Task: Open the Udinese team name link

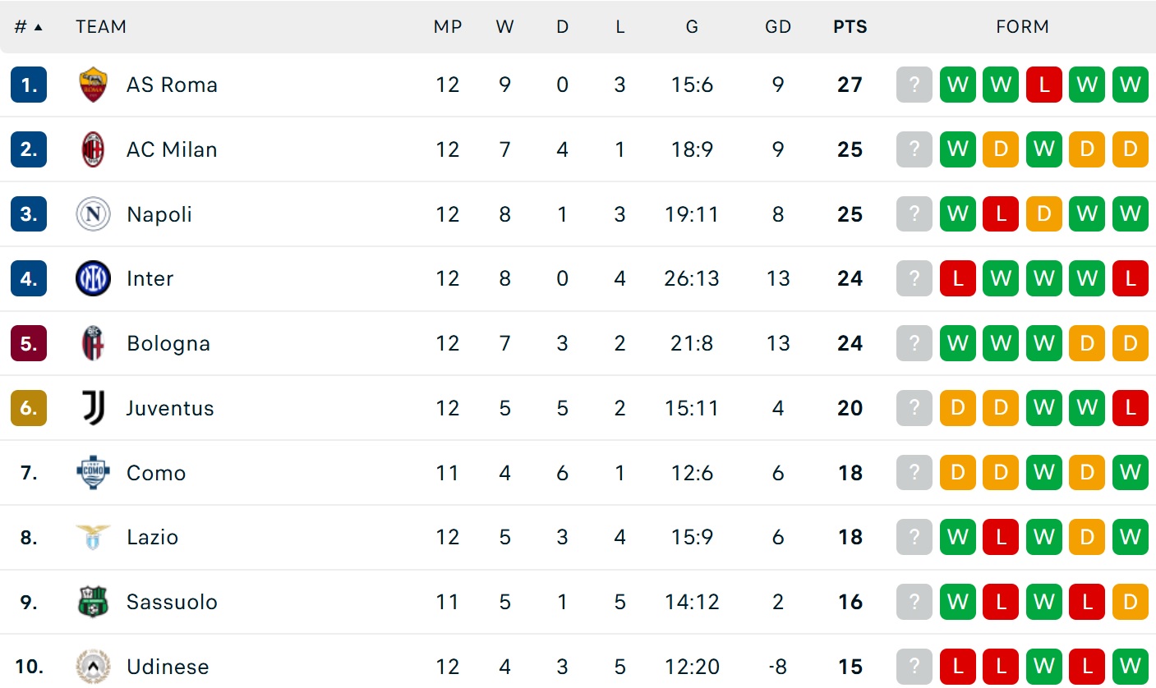Action: click(x=168, y=667)
